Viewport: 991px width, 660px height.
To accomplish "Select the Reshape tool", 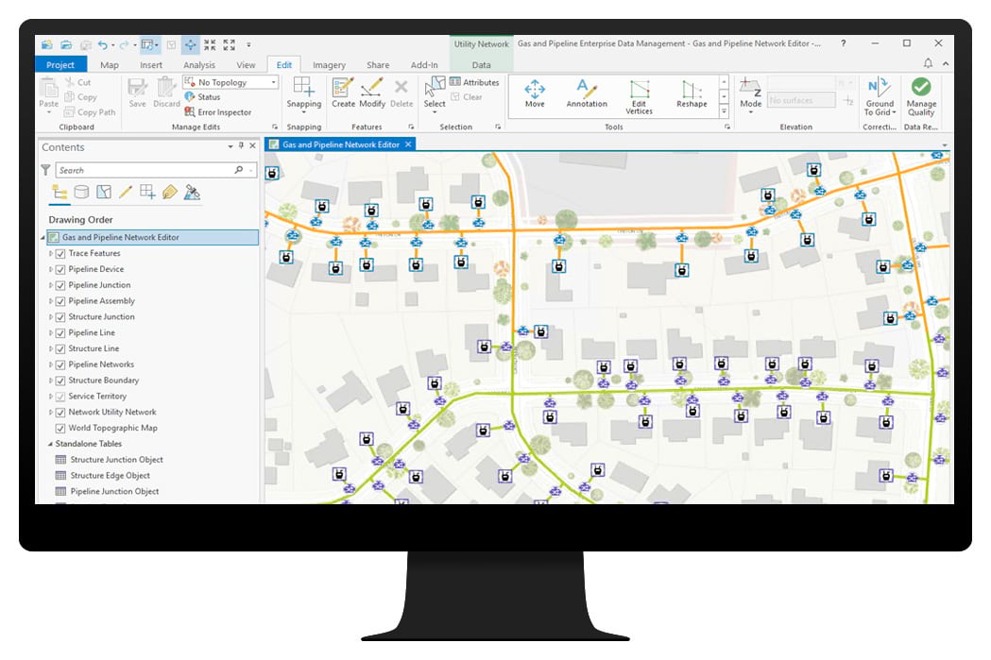I will 692,93.
